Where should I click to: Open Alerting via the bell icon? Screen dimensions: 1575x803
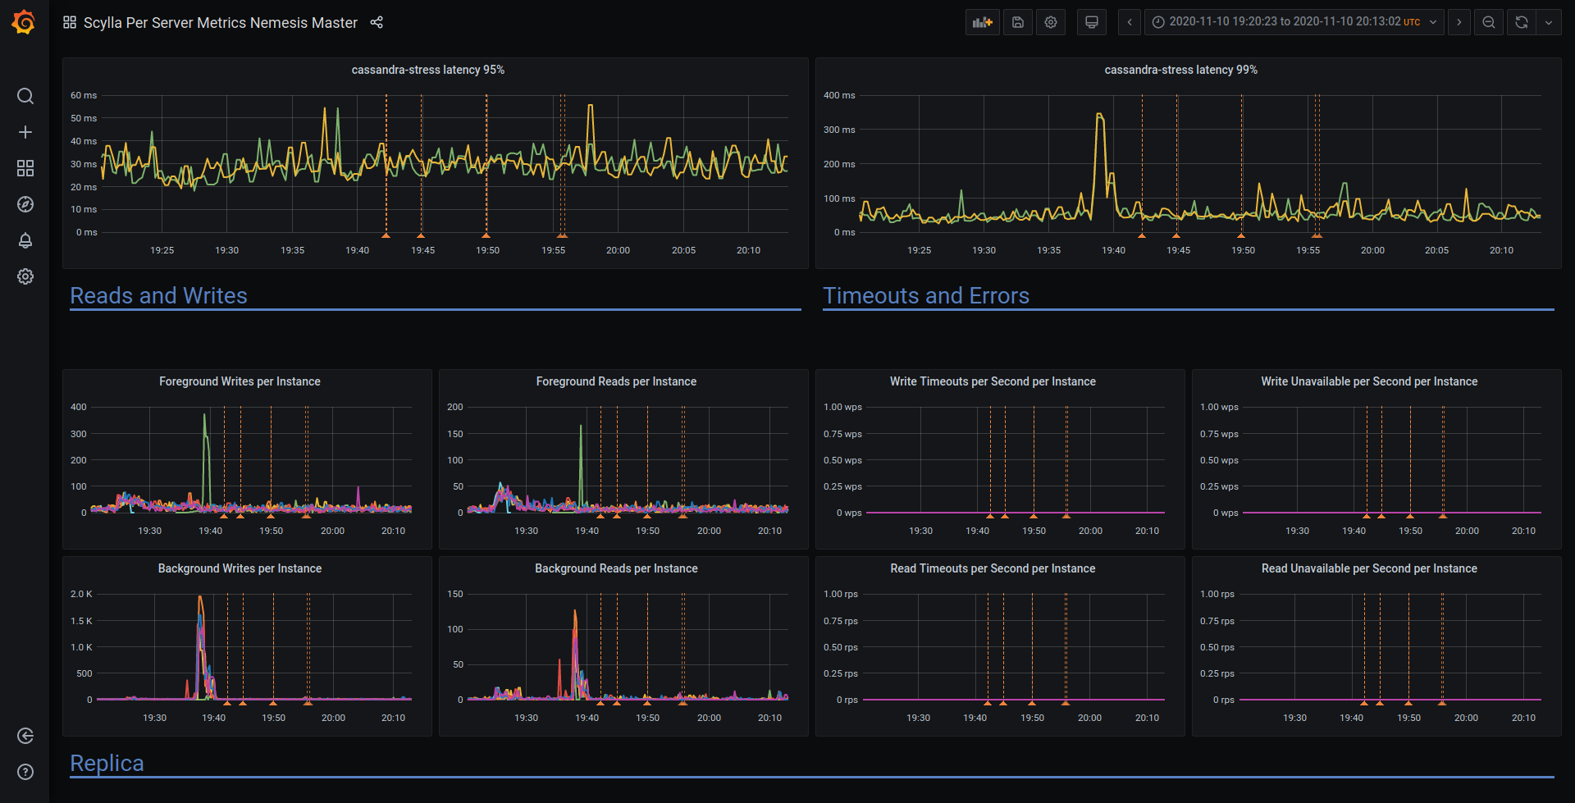point(25,240)
